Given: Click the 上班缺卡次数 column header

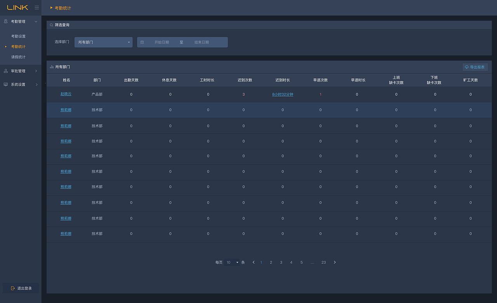Looking at the screenshot, I should pyautogui.click(x=396, y=80).
